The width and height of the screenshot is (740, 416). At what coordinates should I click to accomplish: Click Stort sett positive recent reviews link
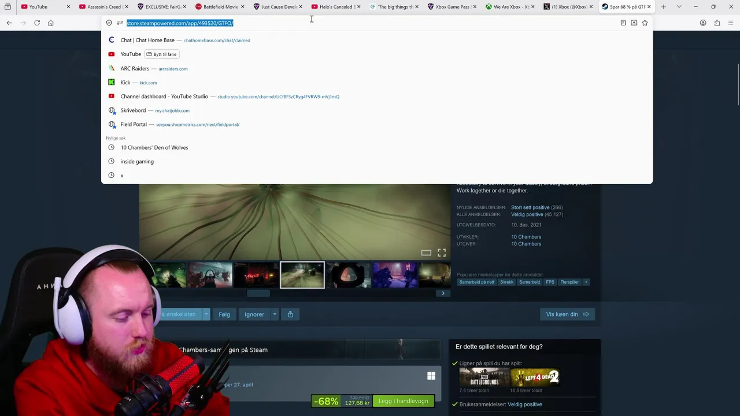530,207
